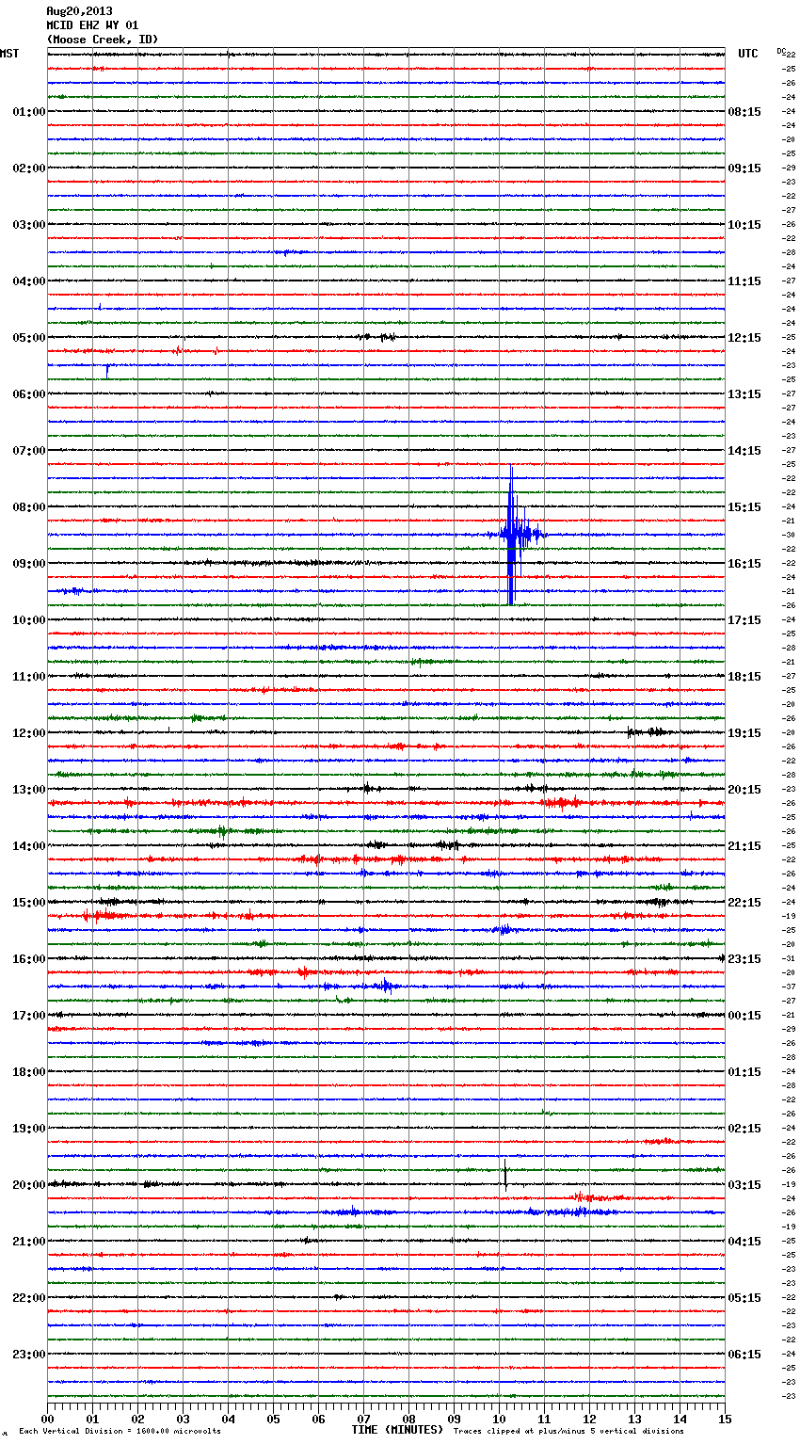Select the station code MCID EHZ WY 01
The image size is (800, 1444).
click(92, 25)
